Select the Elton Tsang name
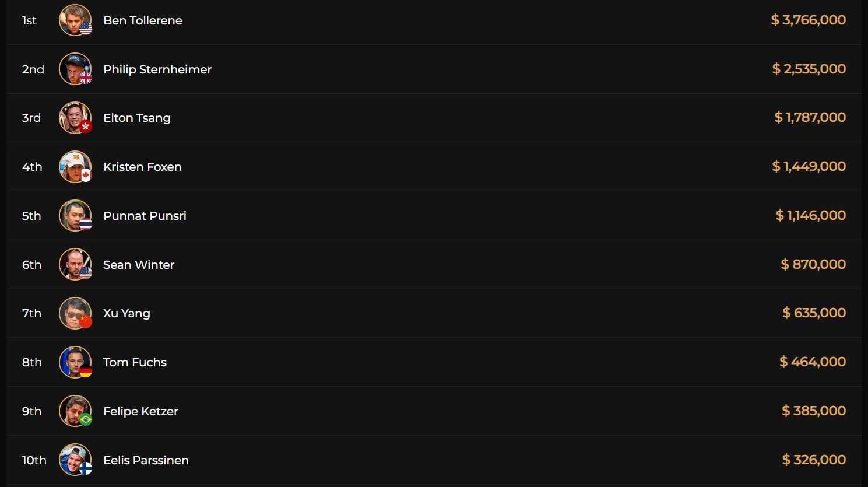This screenshot has height=487, width=868. tap(137, 118)
